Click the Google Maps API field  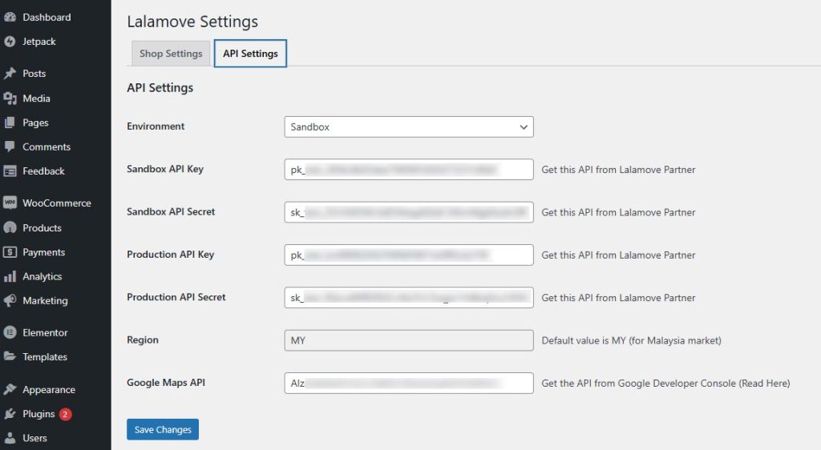tap(409, 383)
